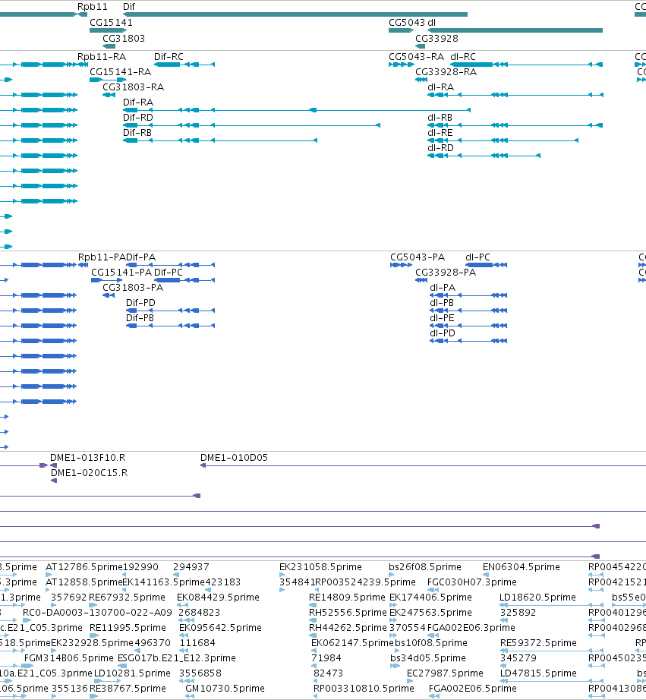Click the bs34d05.5prime EST label
This screenshot has height=700, width=646.
pos(428,658)
